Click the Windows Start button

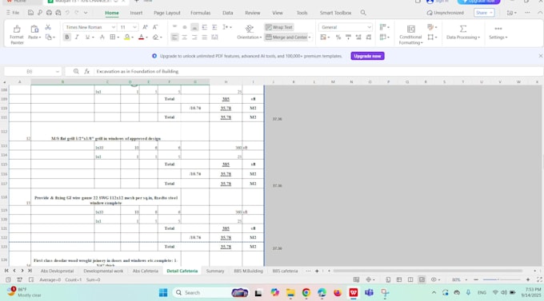pyautogui.click(x=163, y=293)
